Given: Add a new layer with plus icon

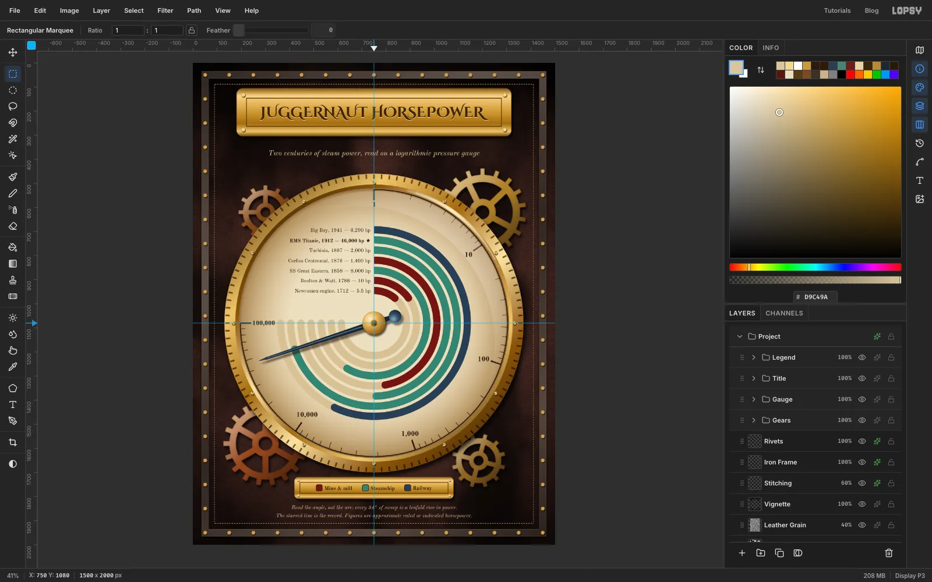Looking at the screenshot, I should [x=742, y=553].
